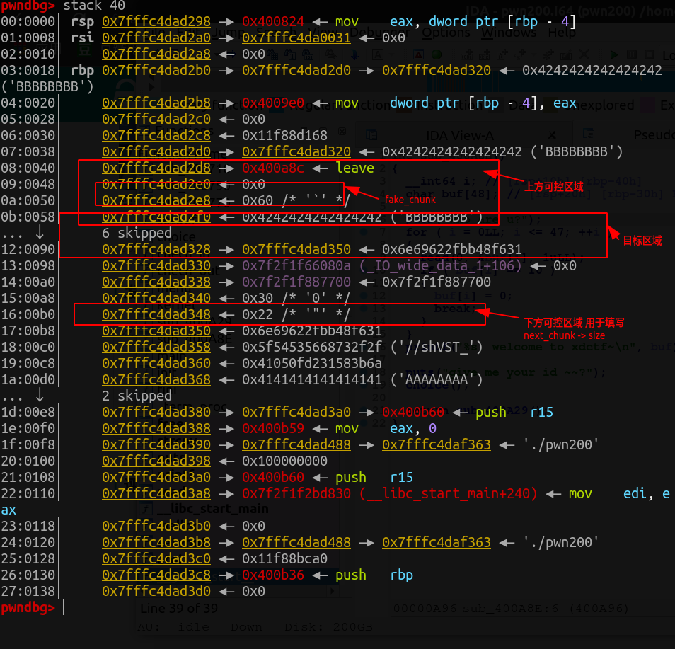Open the dropdown next to the step icons
Screen dimensions: 675x649
(x=535, y=54)
